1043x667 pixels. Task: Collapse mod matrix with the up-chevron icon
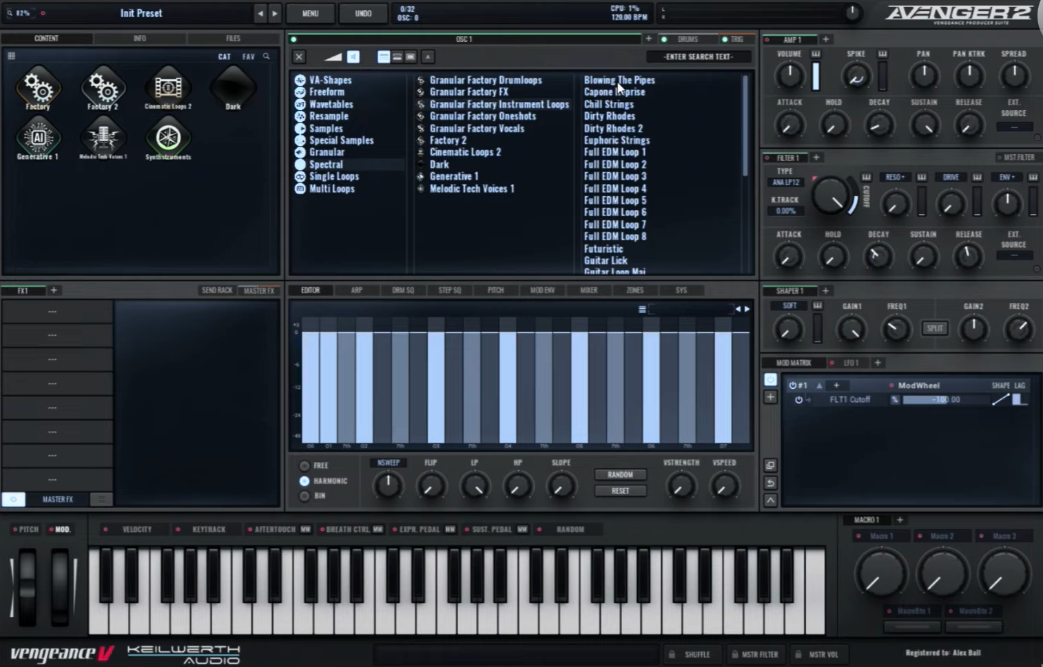[770, 500]
